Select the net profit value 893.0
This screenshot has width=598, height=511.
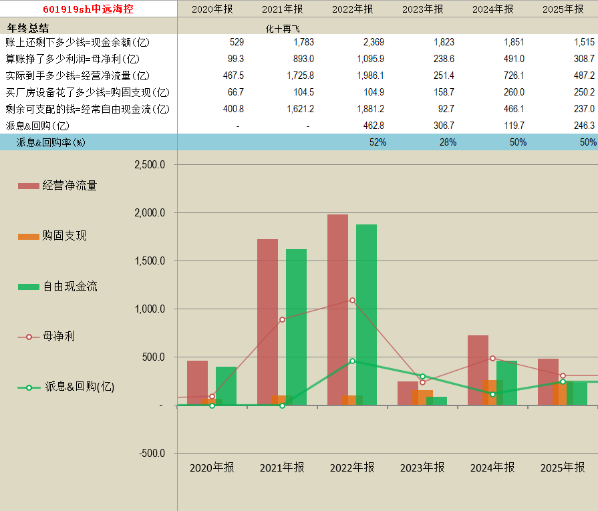tap(303, 59)
